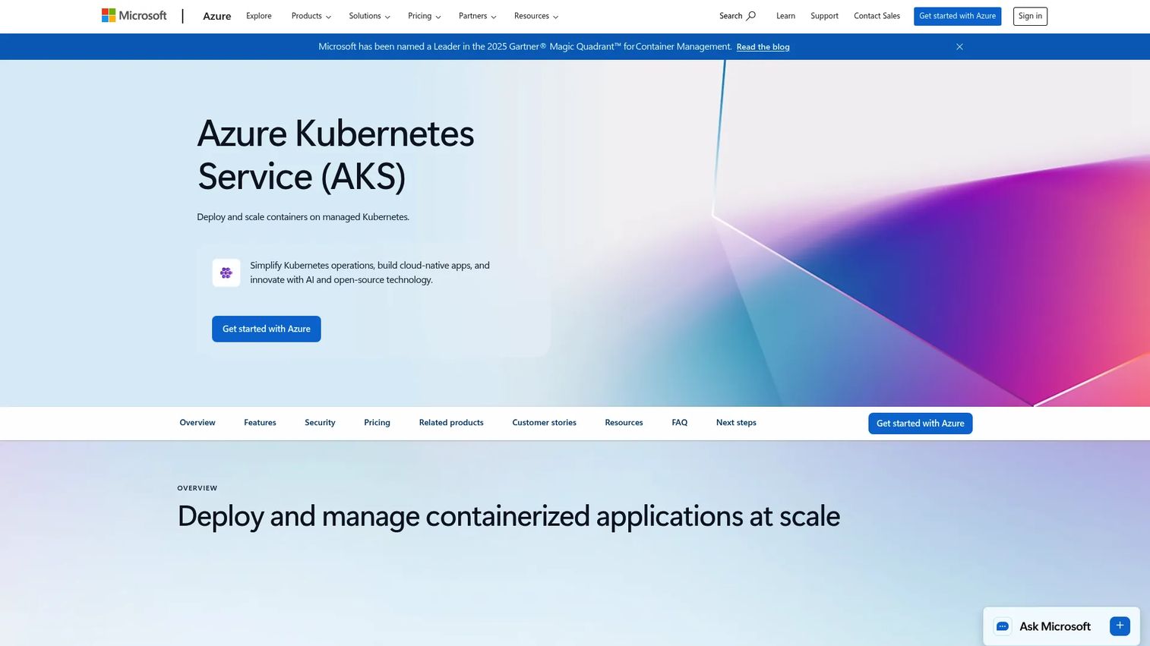Click the 'Simplify Kubernetes operations' description text
The width and height of the screenshot is (1150, 646).
[370, 273]
